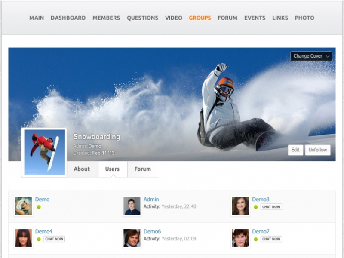Open Demo7's profile picture
Screen dimensions: 344x258
click(x=240, y=238)
